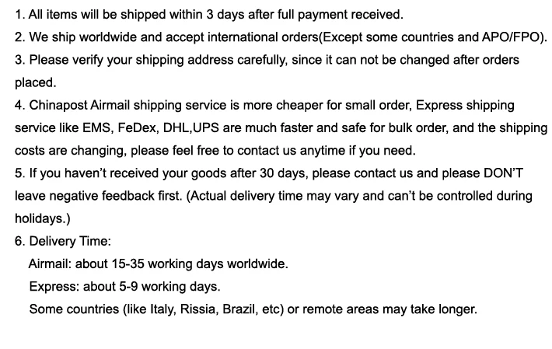Click 'Please verify your shipping address' line
Image resolution: width=552 pixels, height=349 pixels.
point(267,60)
